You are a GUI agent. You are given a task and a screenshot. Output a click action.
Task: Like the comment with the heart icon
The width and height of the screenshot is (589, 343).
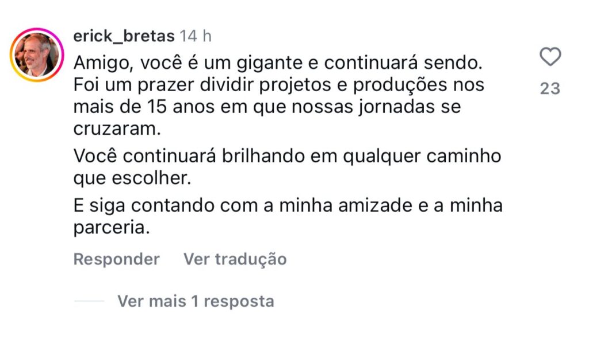click(550, 57)
